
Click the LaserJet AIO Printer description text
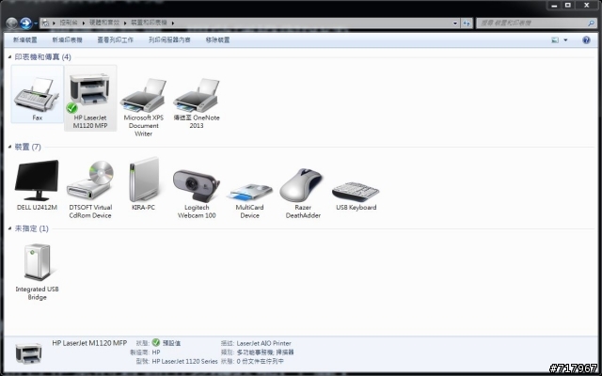point(263,343)
